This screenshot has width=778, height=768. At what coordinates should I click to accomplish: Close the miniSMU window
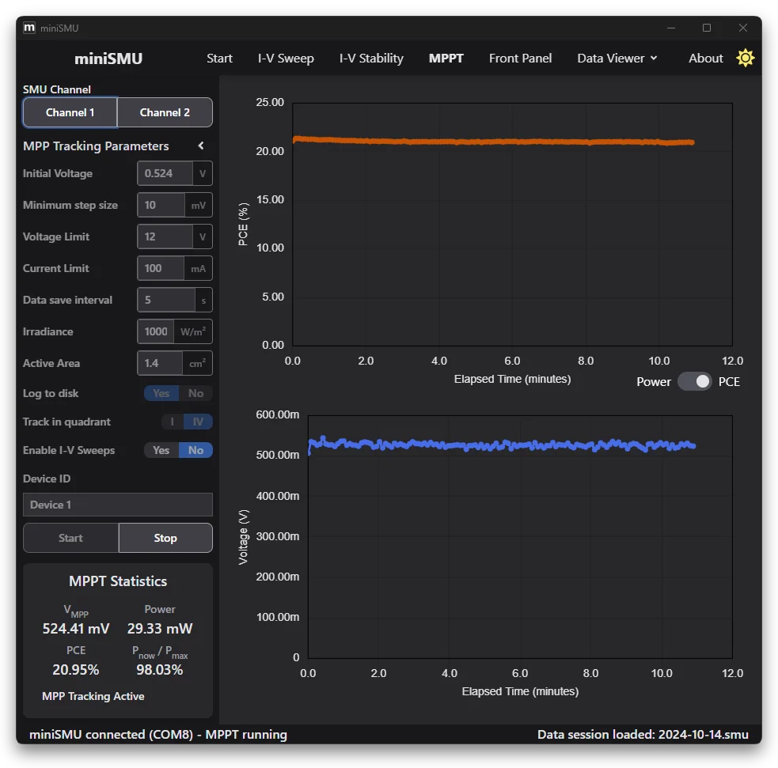point(742,28)
